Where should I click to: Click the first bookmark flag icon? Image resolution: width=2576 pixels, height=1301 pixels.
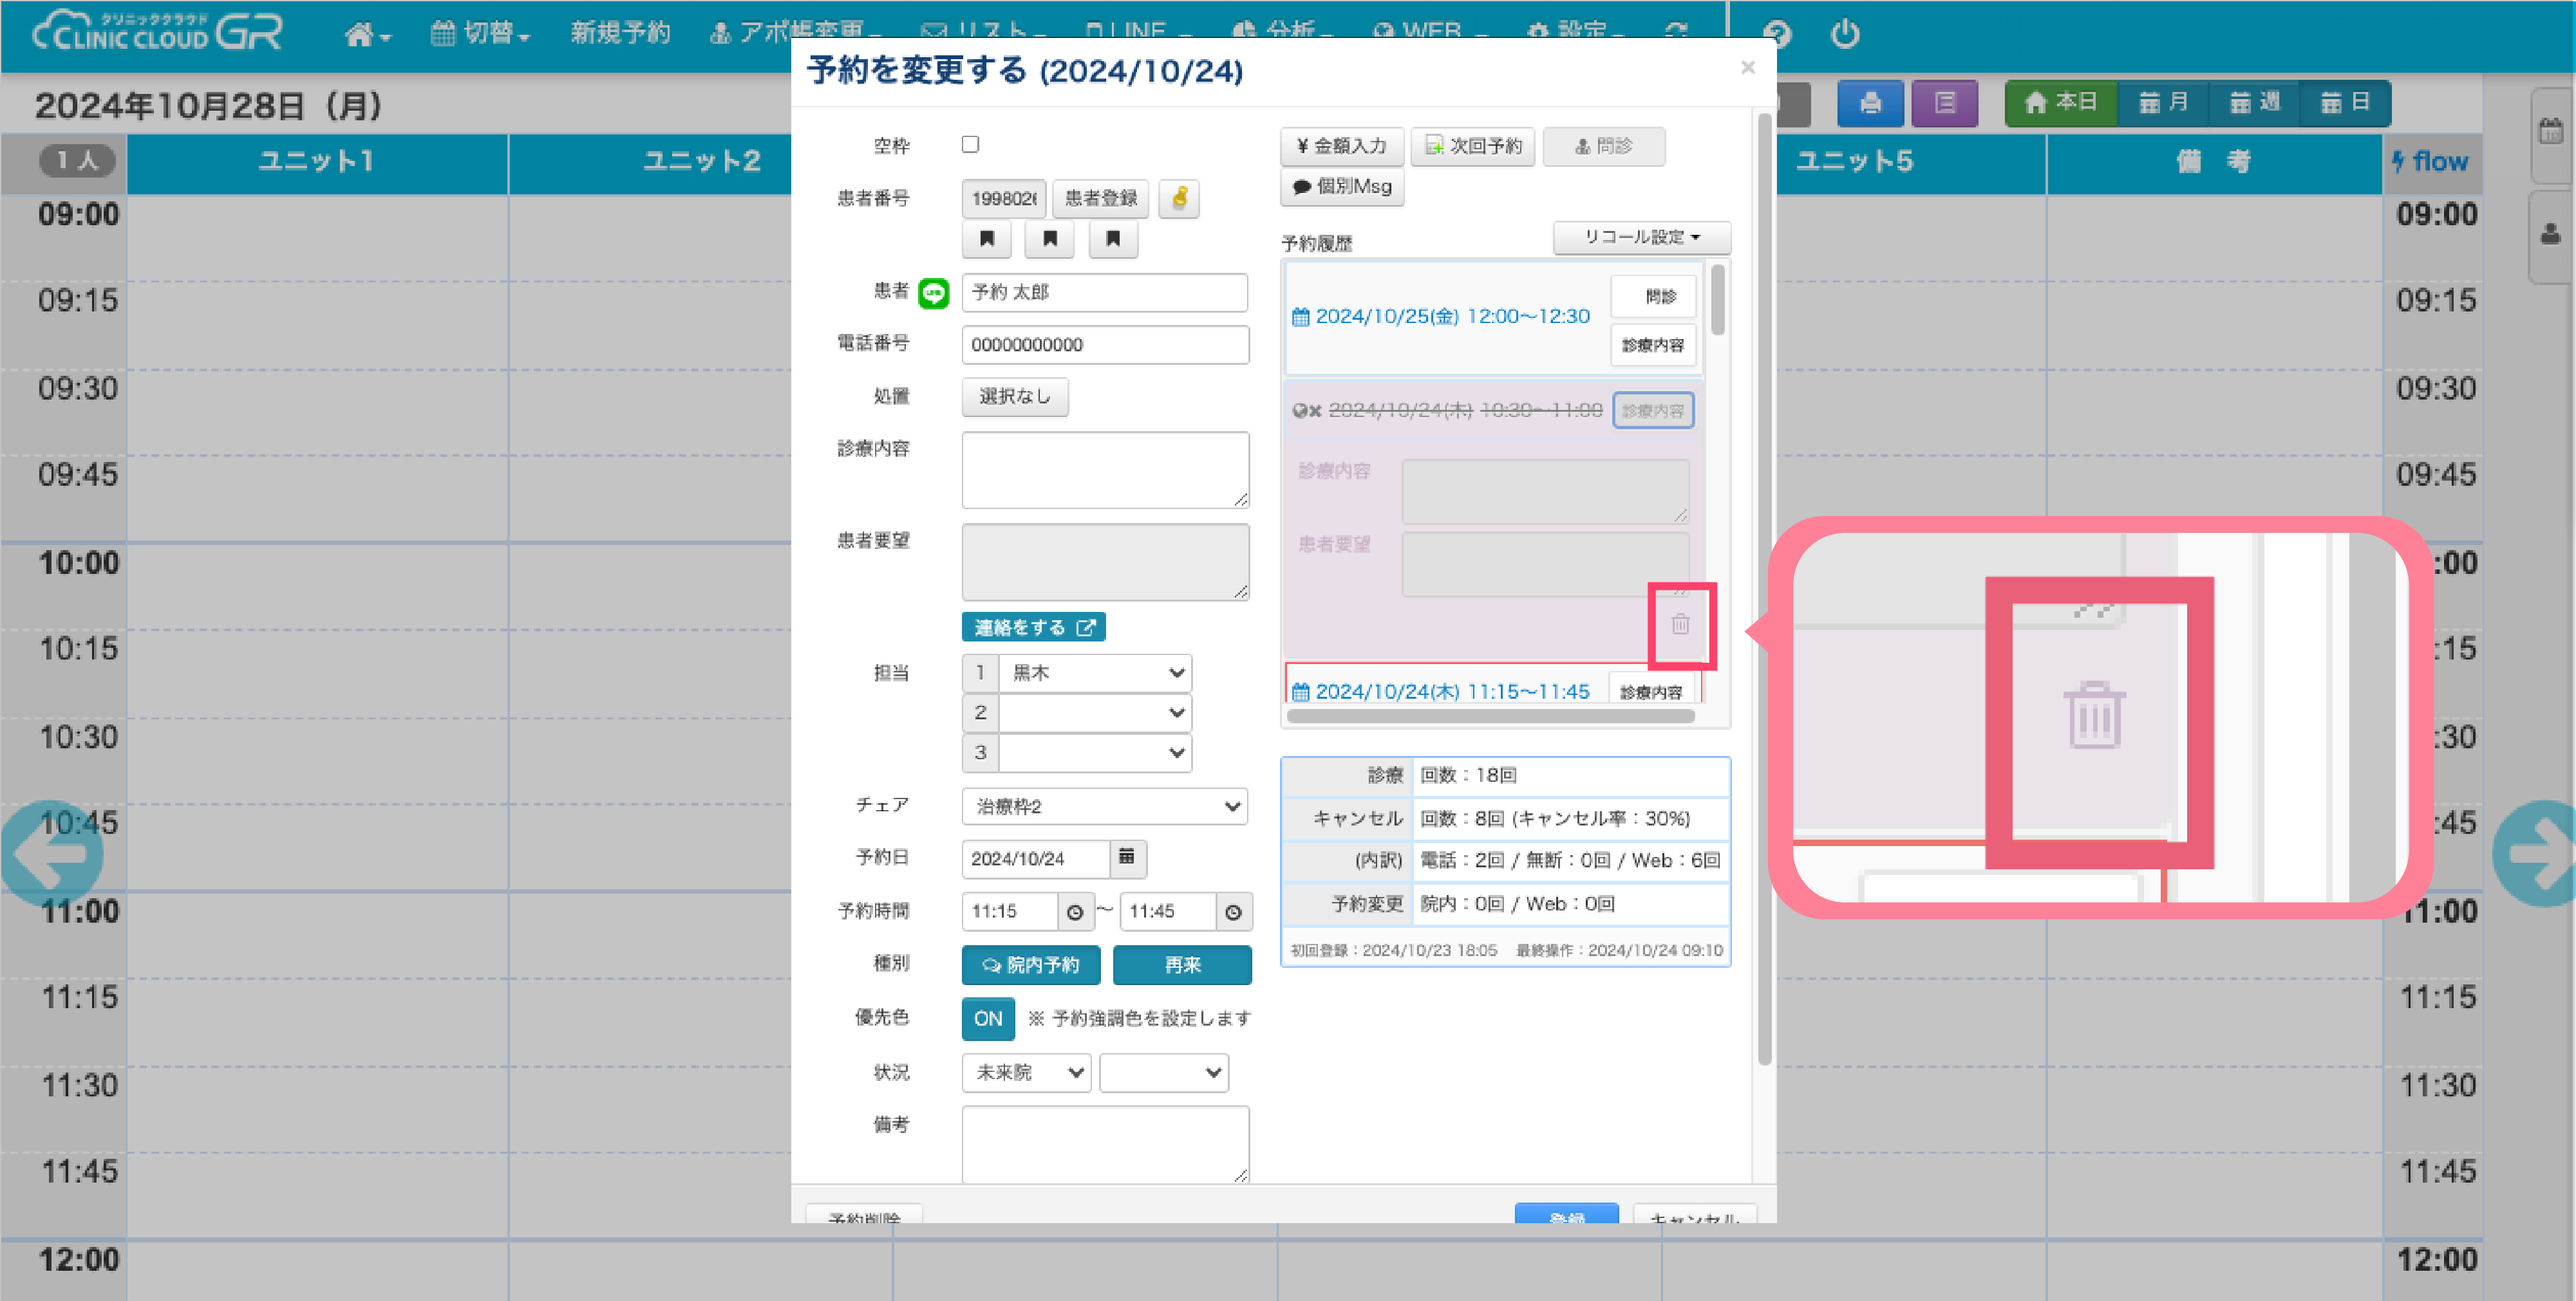click(x=987, y=239)
